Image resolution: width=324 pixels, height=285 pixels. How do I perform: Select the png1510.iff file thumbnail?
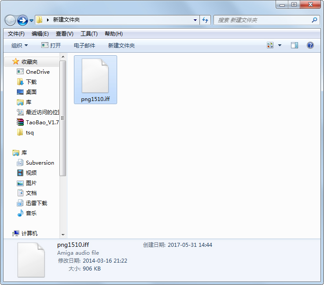[95, 79]
